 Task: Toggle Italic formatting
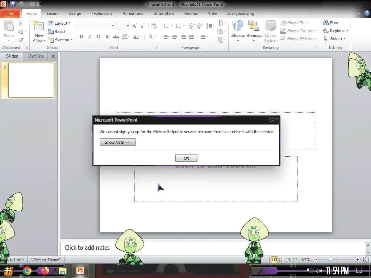(90, 37)
